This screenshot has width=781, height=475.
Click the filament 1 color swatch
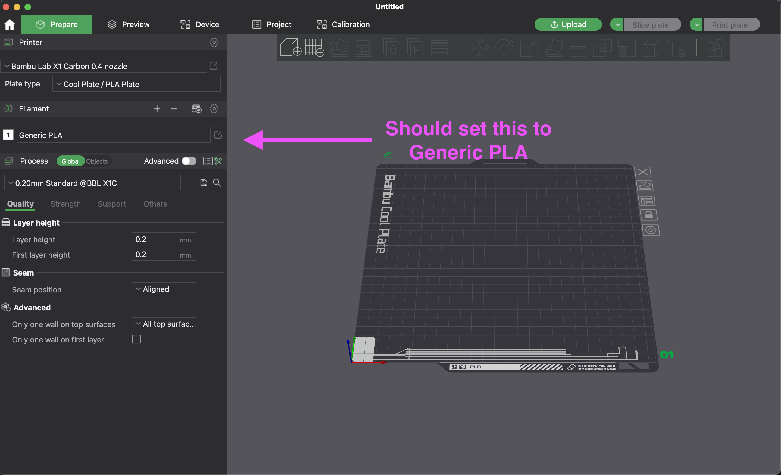click(x=8, y=135)
